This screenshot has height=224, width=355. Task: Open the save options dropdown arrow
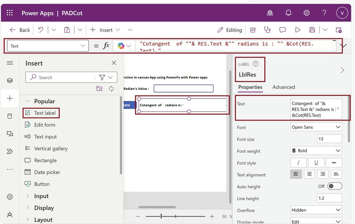325,30
